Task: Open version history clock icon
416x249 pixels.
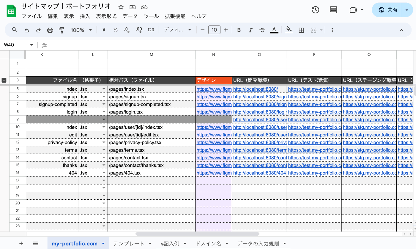Action: [315, 10]
